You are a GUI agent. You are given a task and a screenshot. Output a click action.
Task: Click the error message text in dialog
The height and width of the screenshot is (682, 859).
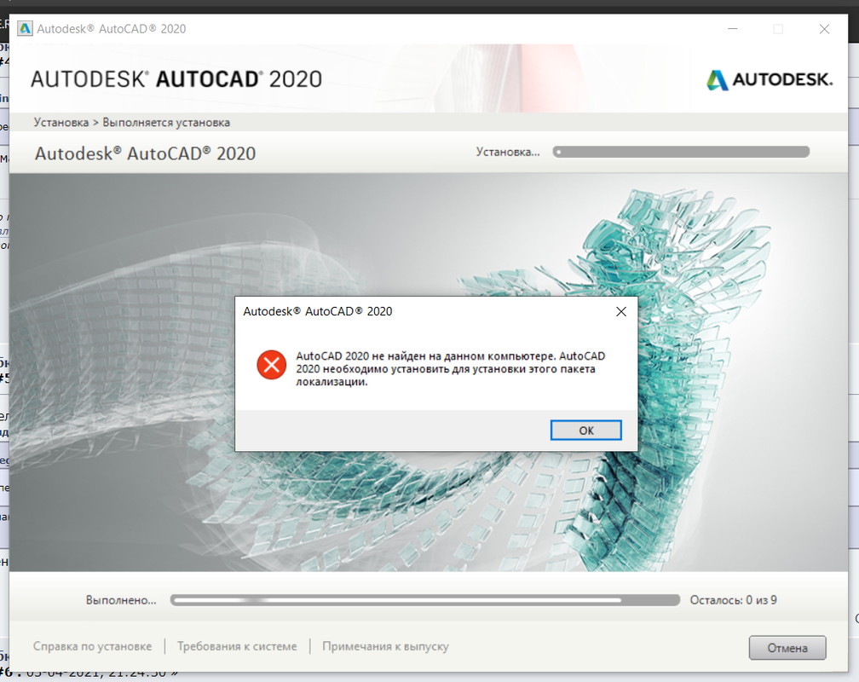coord(450,369)
